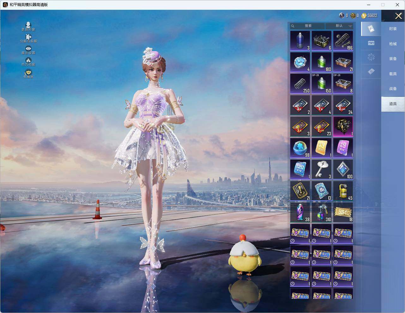Select the puzzle orb item with count 98
This screenshot has width=405, height=313.
coord(300,148)
